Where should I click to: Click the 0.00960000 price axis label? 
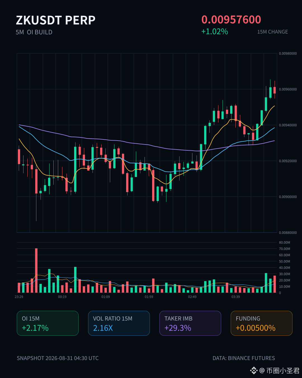288,89
